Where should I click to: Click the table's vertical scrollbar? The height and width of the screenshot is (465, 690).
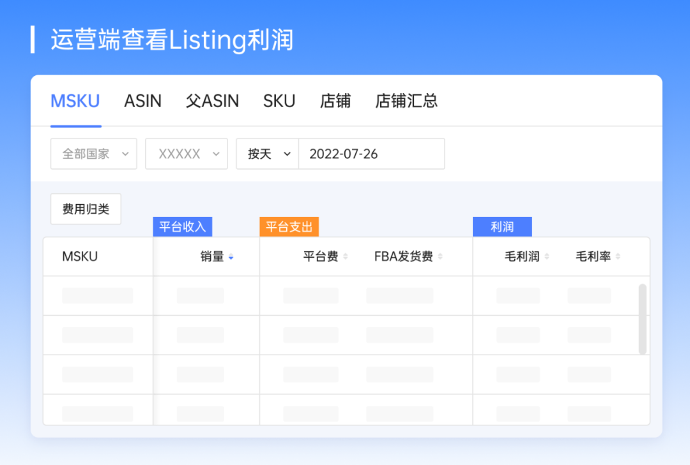643,319
